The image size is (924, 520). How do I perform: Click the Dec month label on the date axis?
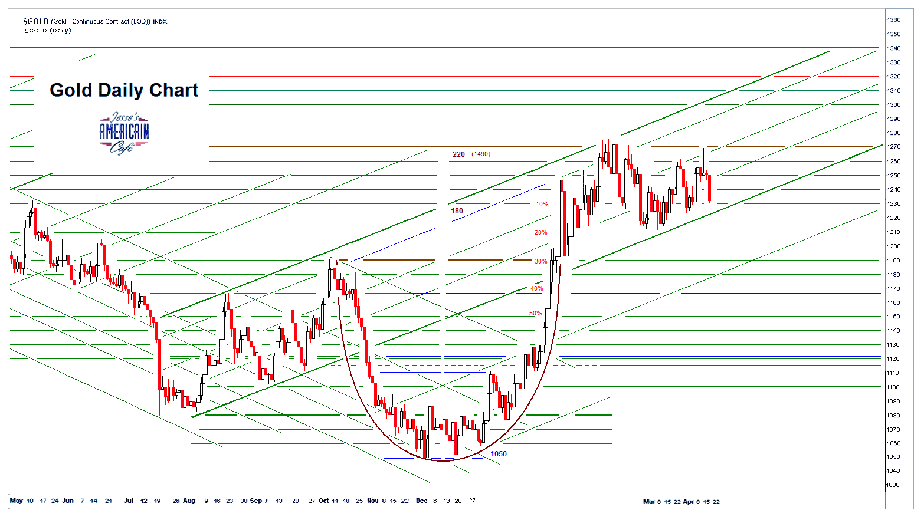[421, 501]
